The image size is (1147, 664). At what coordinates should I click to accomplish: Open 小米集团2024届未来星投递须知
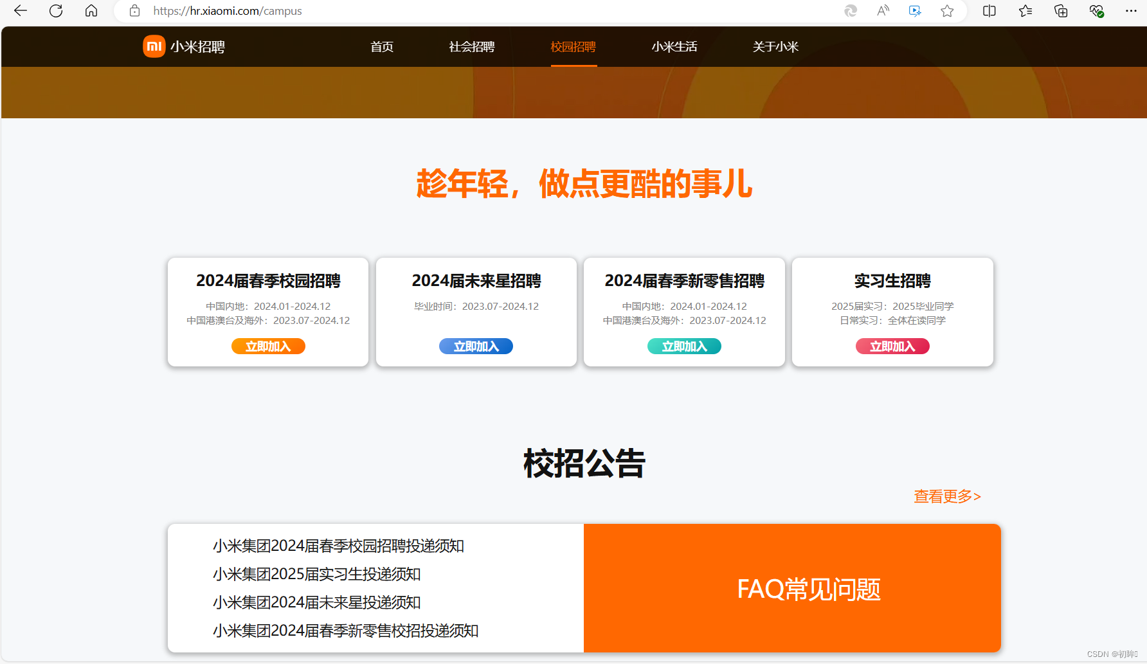click(x=316, y=603)
